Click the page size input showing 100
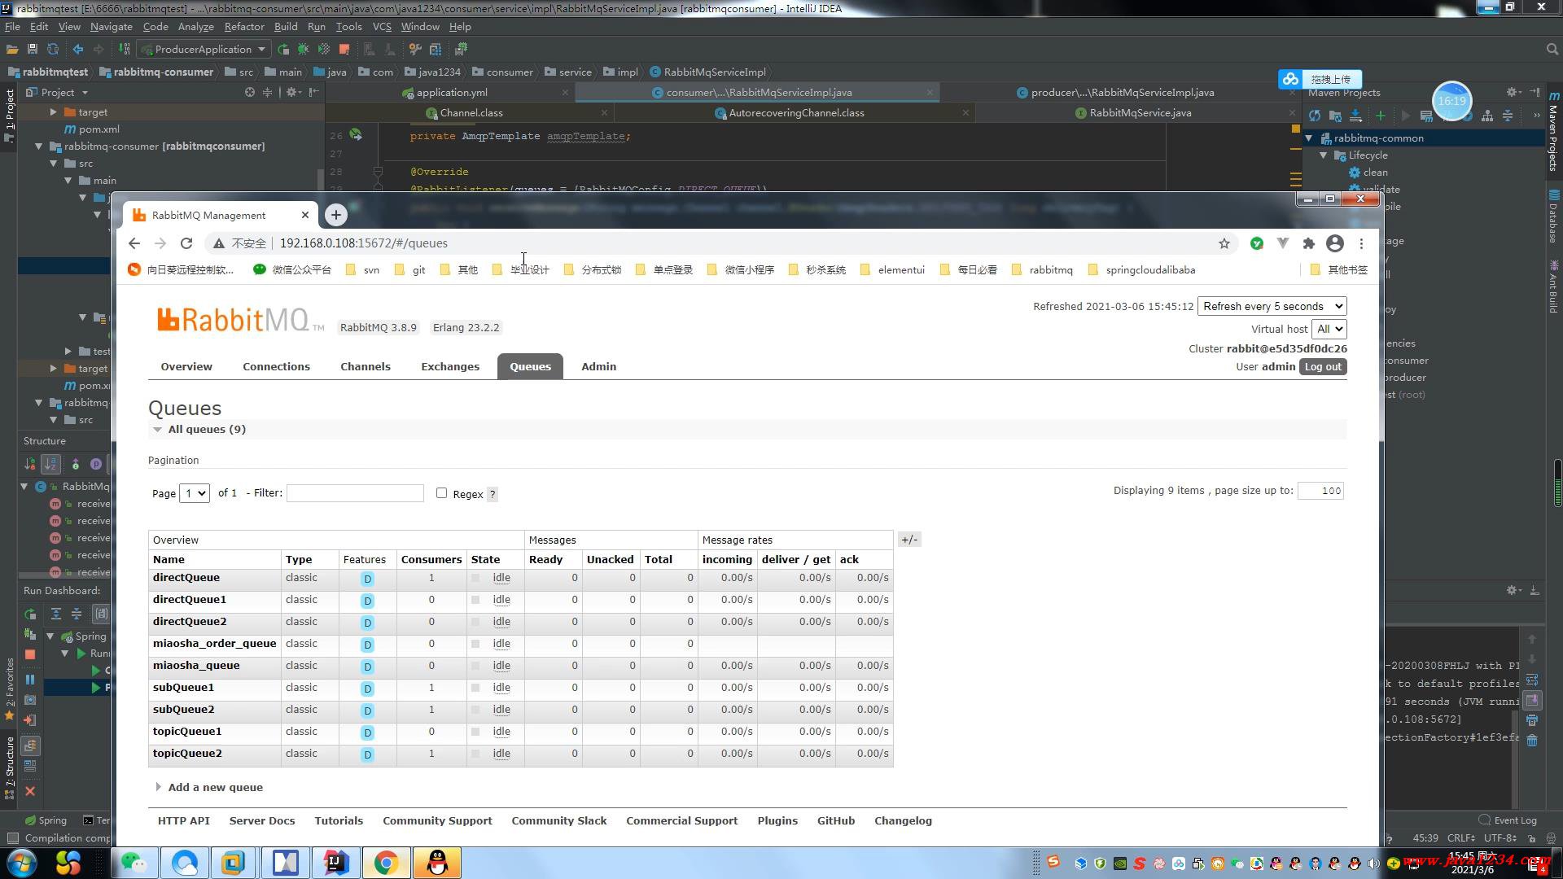This screenshot has width=1563, height=879. [1320, 490]
